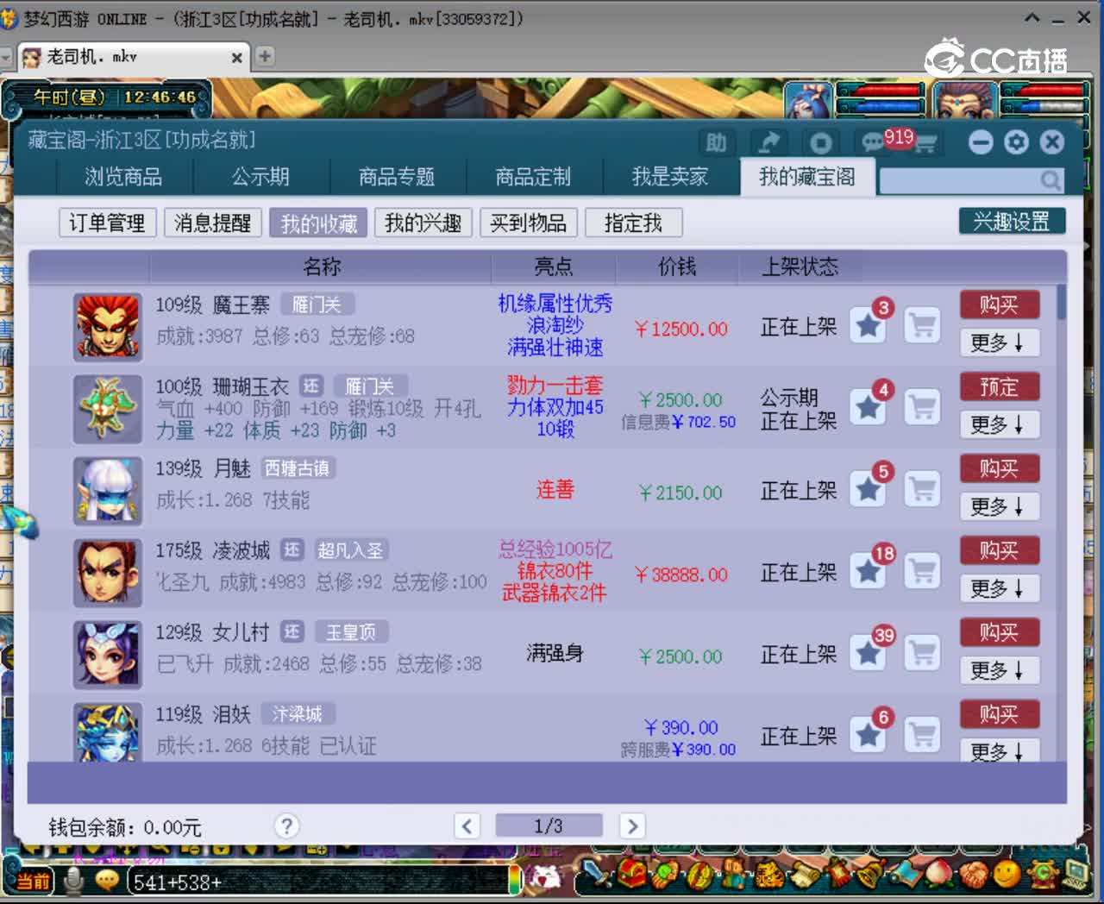Image resolution: width=1104 pixels, height=904 pixels.
Task: Expand 更多 for 珊瑚玉衣 listing
Action: (x=1000, y=424)
